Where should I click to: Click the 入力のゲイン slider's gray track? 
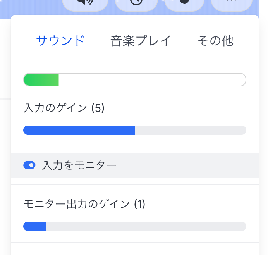[191, 130]
